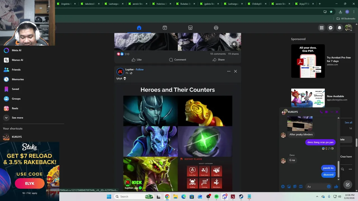
Task: Open the Adobe Acrobat Pro sponsored ad
Action: (321, 61)
